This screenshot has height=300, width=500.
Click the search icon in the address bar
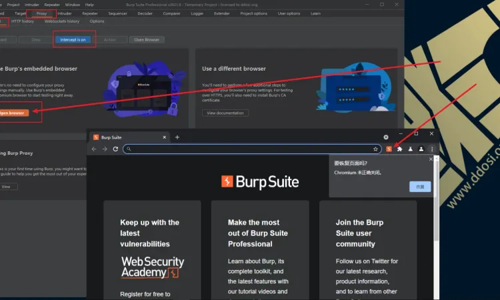(x=129, y=149)
